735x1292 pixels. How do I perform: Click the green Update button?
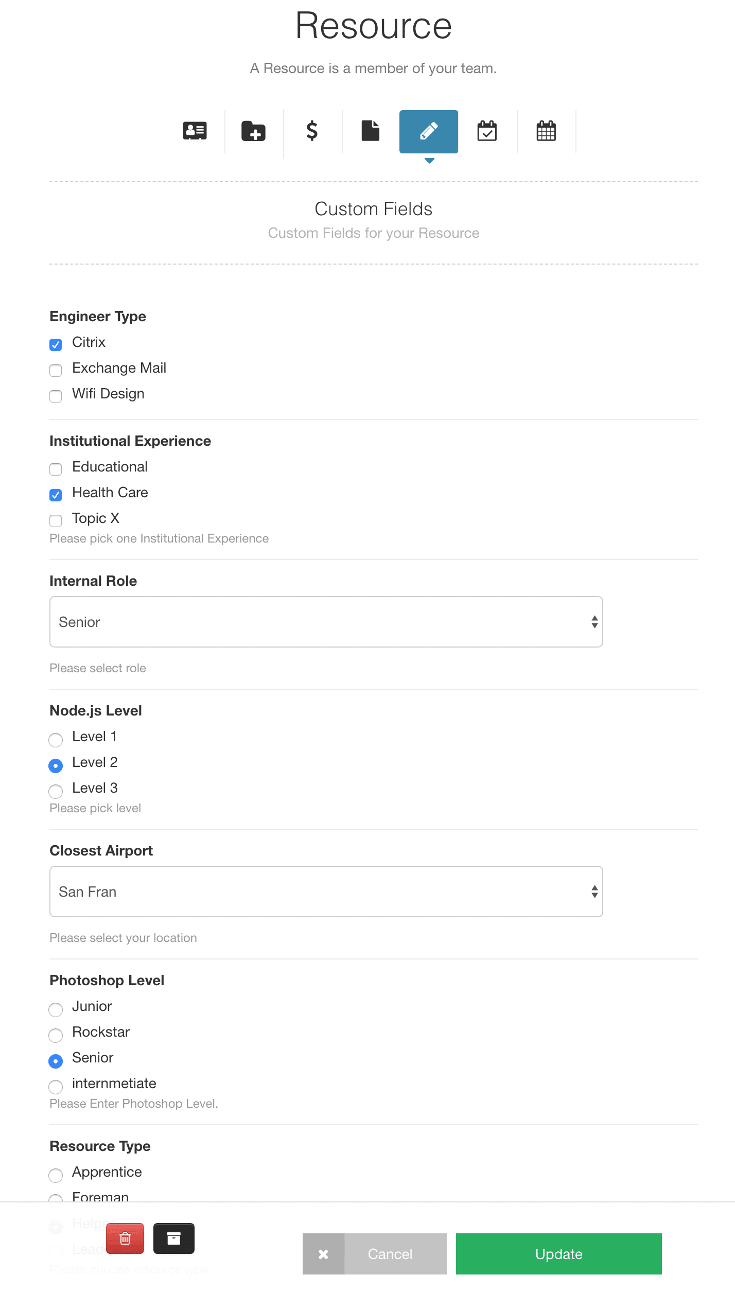[559, 1254]
